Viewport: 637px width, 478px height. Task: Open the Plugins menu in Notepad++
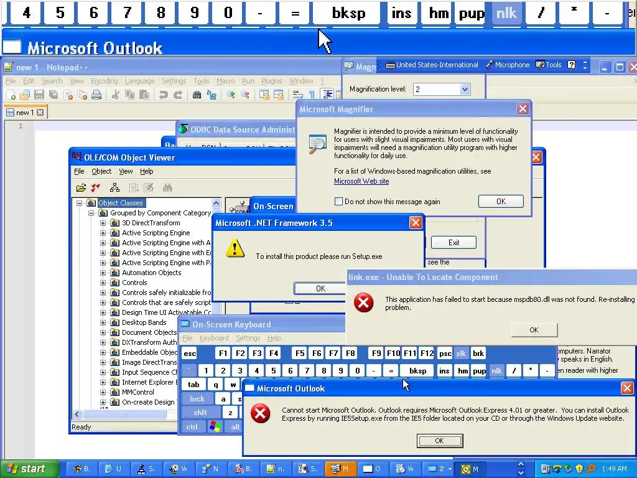tap(271, 81)
